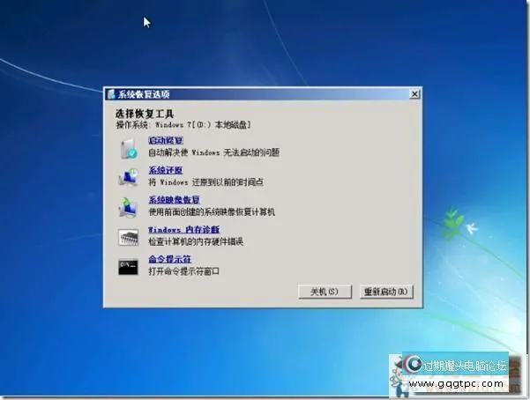The image size is (530, 400).
Task: Click the 重新启动(R) restart button
Action: [x=386, y=292]
